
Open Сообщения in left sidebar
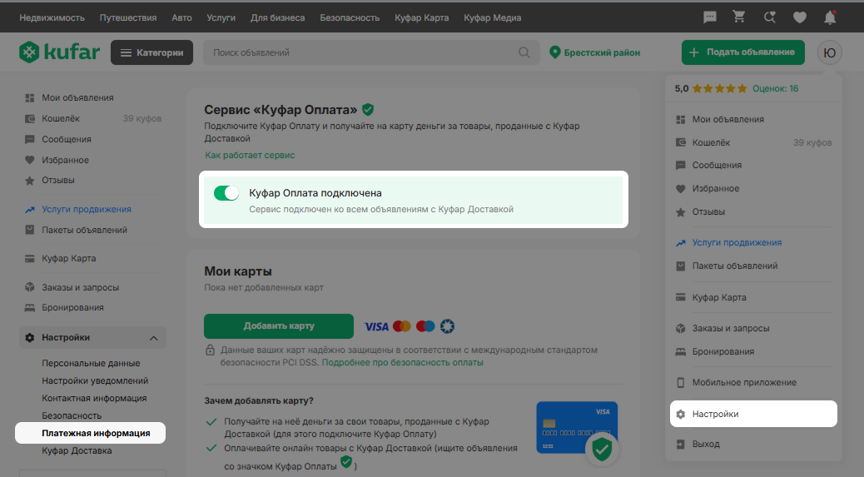coord(67,139)
